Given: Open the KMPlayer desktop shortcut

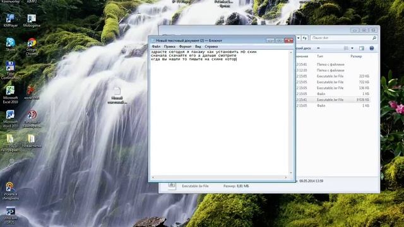Looking at the screenshot, I should (x=10, y=20).
